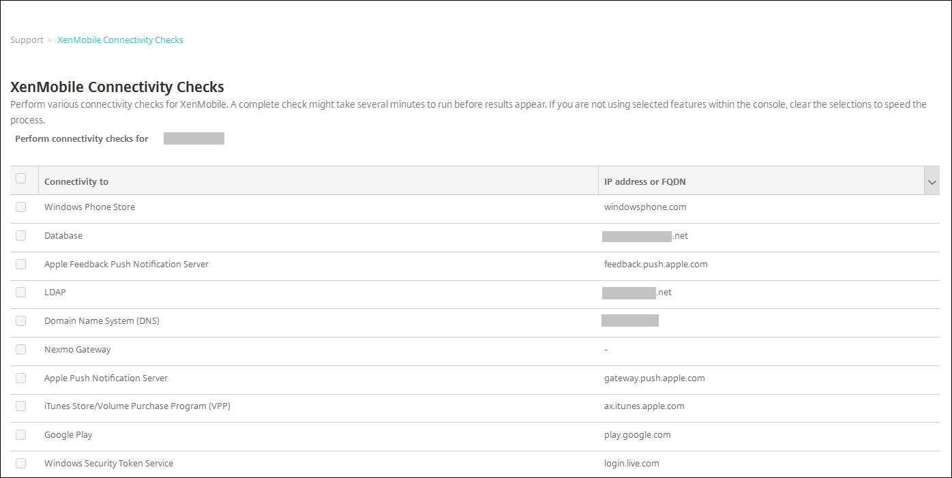Tick the select-all checkbox in table header

21,179
